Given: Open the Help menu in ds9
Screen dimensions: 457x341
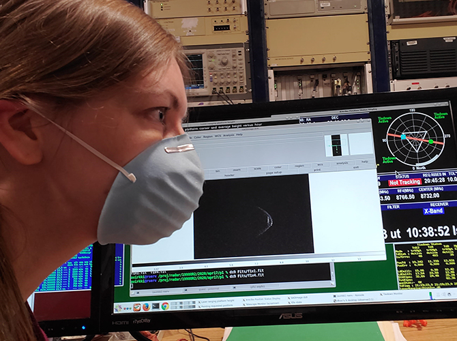Looking at the screenshot, I should pyautogui.click(x=239, y=134).
